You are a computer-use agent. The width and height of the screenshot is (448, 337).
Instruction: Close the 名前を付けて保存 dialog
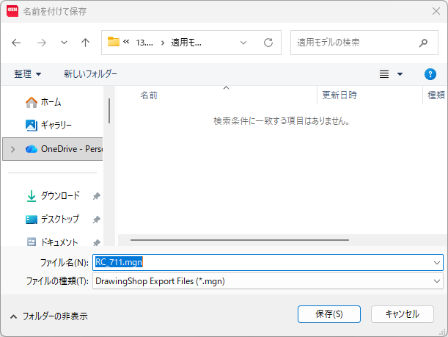[x=436, y=11]
